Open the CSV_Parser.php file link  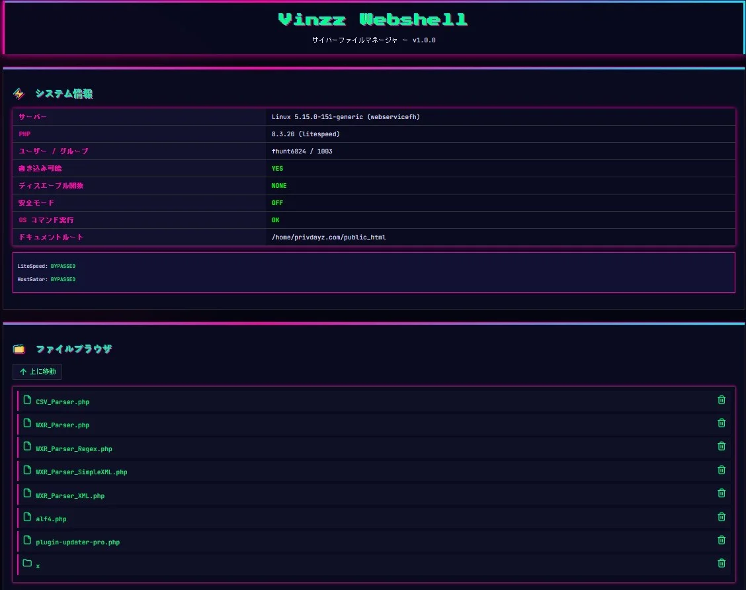(63, 401)
